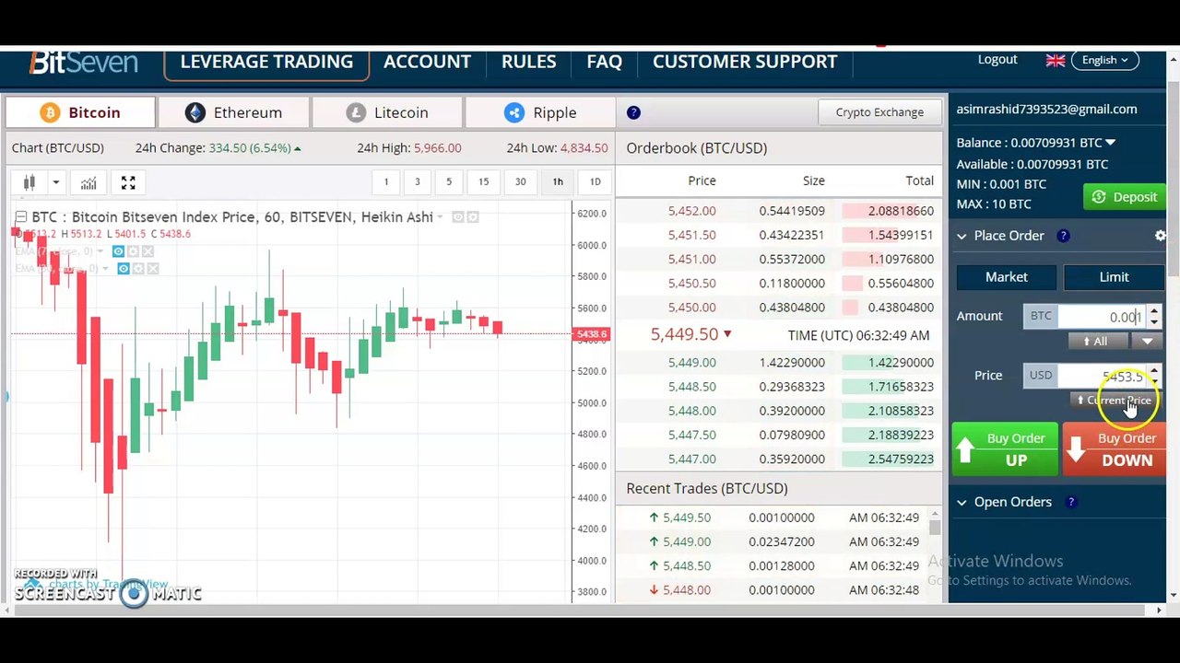Viewport: 1180px width, 663px height.
Task: Click the Logout link
Action: click(997, 60)
